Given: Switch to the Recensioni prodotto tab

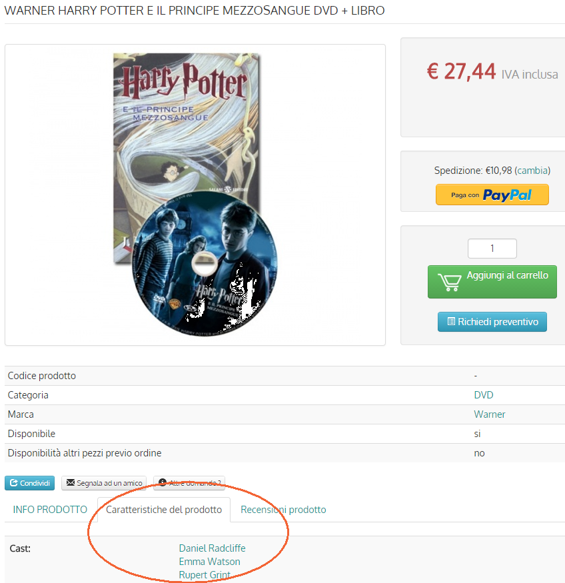Looking at the screenshot, I should pyautogui.click(x=283, y=510).
